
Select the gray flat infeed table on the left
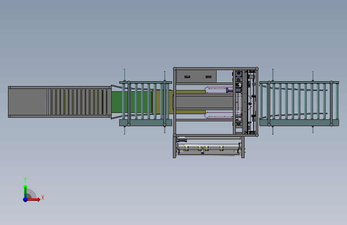(x=28, y=102)
